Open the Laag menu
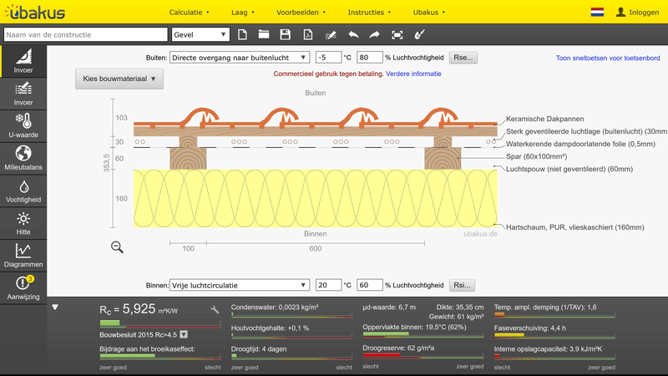The width and height of the screenshot is (668, 376). pyautogui.click(x=243, y=13)
